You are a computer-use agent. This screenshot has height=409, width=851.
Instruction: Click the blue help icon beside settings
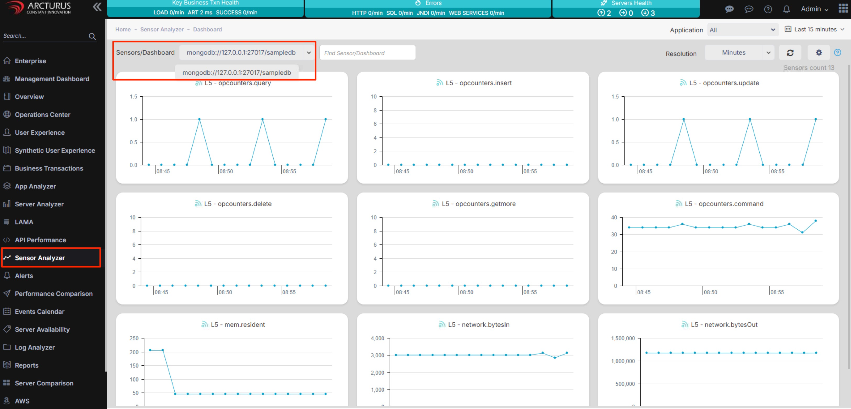(837, 53)
